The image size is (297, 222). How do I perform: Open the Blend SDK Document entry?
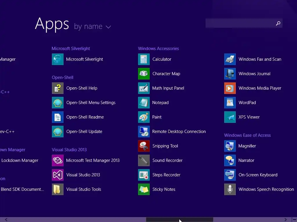tap(22, 189)
